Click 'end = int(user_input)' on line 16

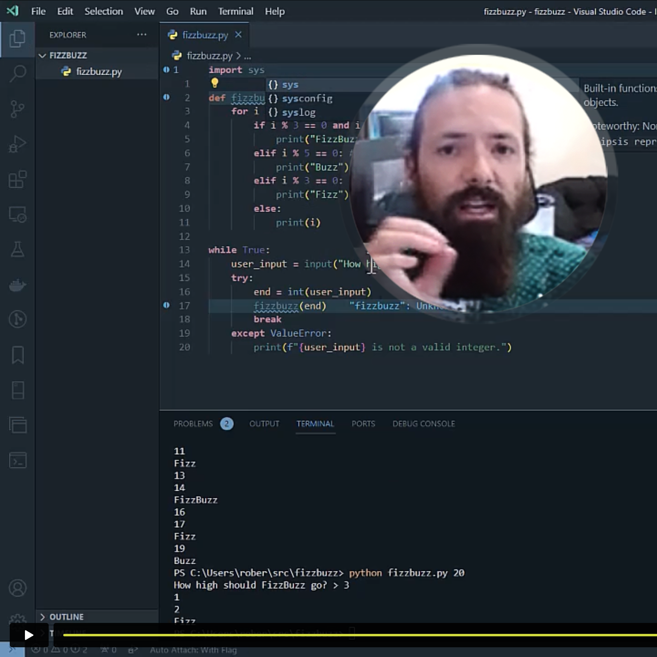pos(312,292)
